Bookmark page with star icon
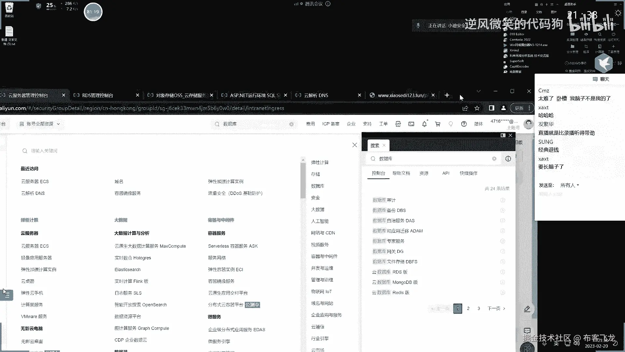625x352 pixels. tap(477, 108)
